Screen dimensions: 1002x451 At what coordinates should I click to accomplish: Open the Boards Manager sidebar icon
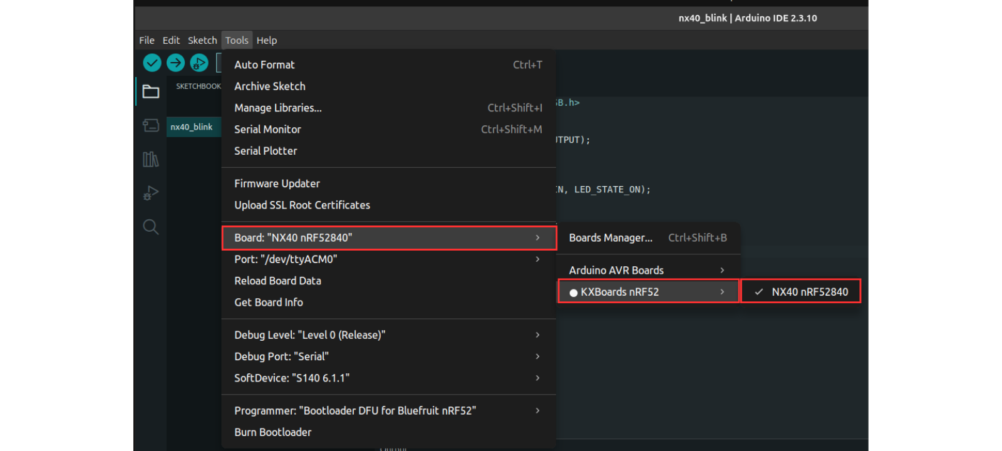(x=151, y=126)
